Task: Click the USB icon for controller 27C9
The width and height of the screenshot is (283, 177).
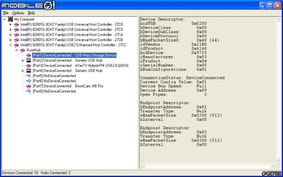Action: [16, 30]
